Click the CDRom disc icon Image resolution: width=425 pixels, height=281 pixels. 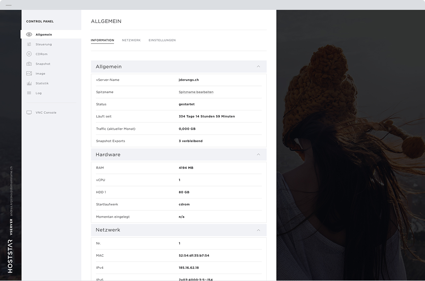[x=29, y=54]
